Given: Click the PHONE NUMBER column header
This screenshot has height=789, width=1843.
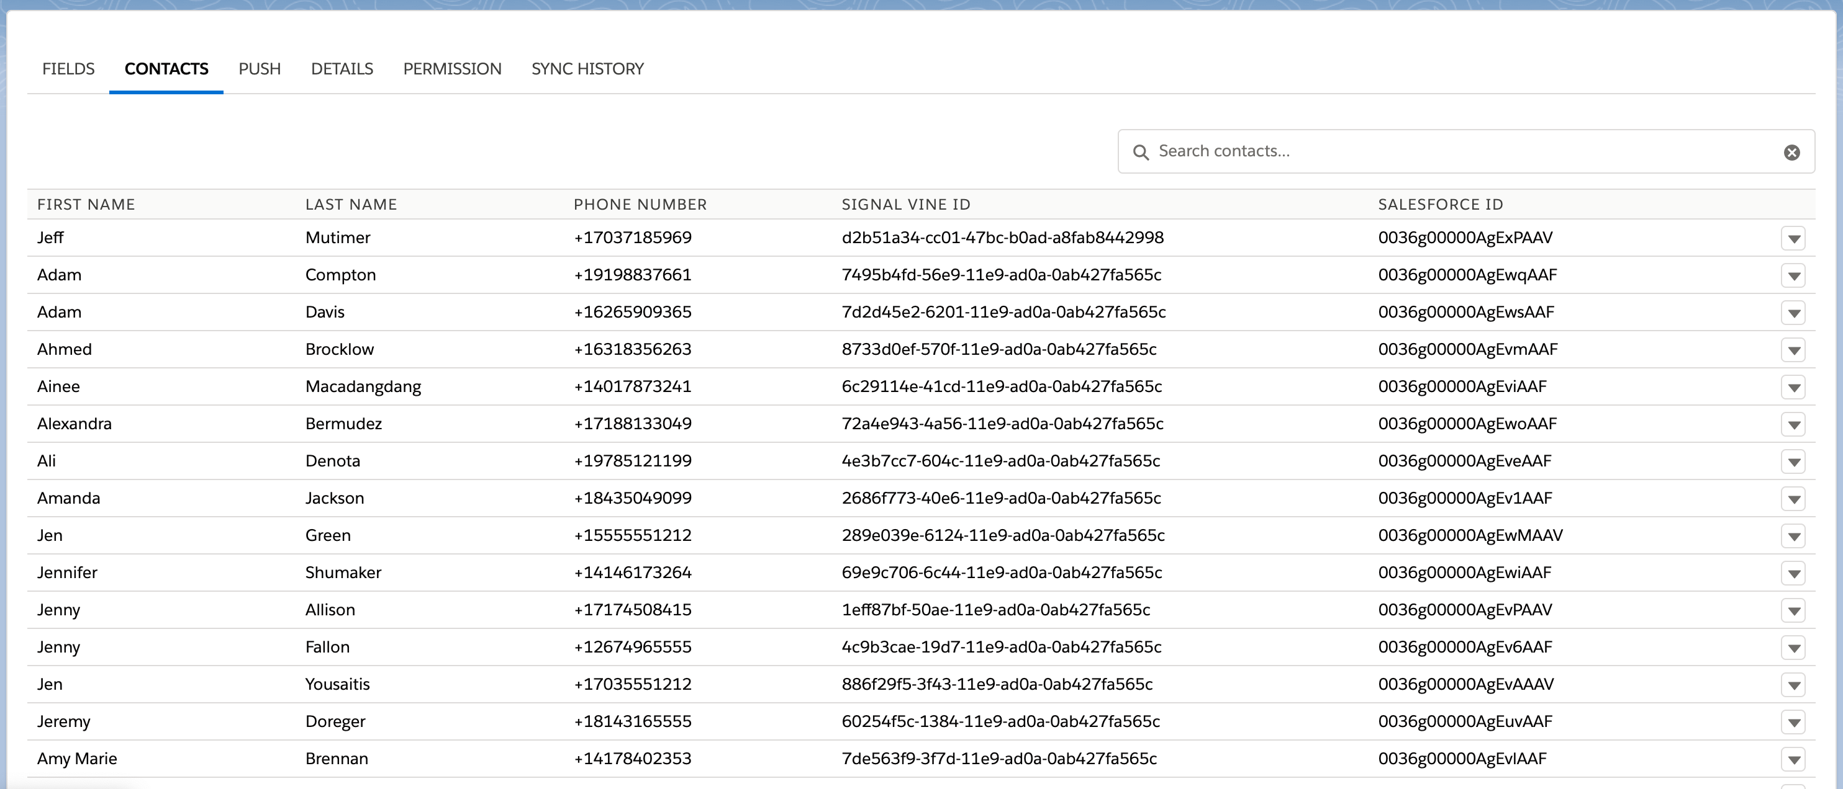Looking at the screenshot, I should coord(640,205).
